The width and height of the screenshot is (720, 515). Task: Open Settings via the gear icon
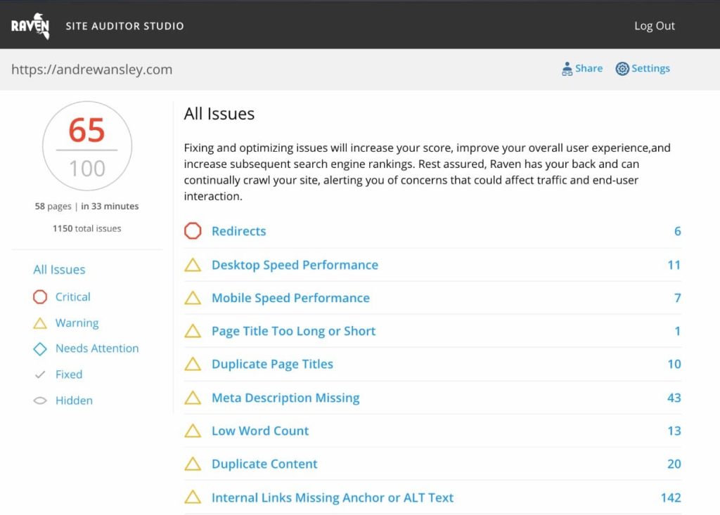(622, 69)
